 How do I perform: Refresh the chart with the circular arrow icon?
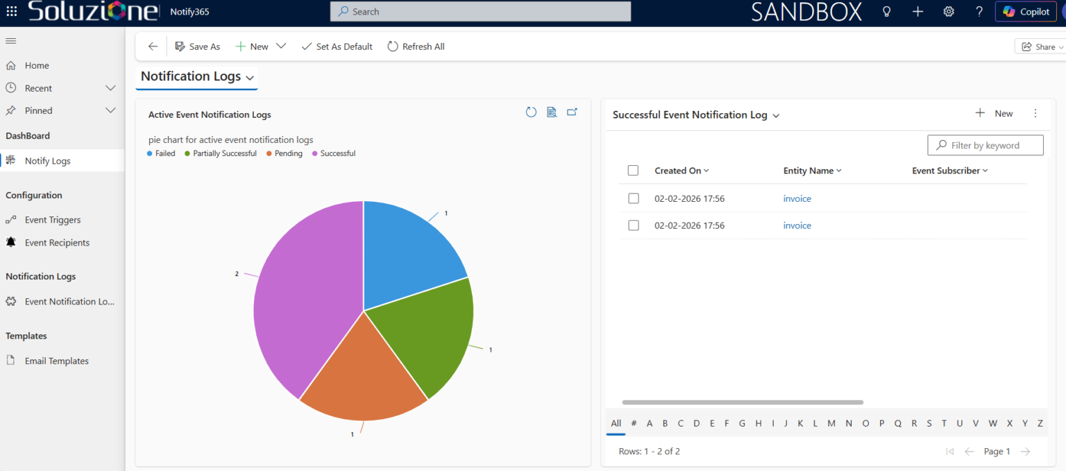click(x=531, y=112)
